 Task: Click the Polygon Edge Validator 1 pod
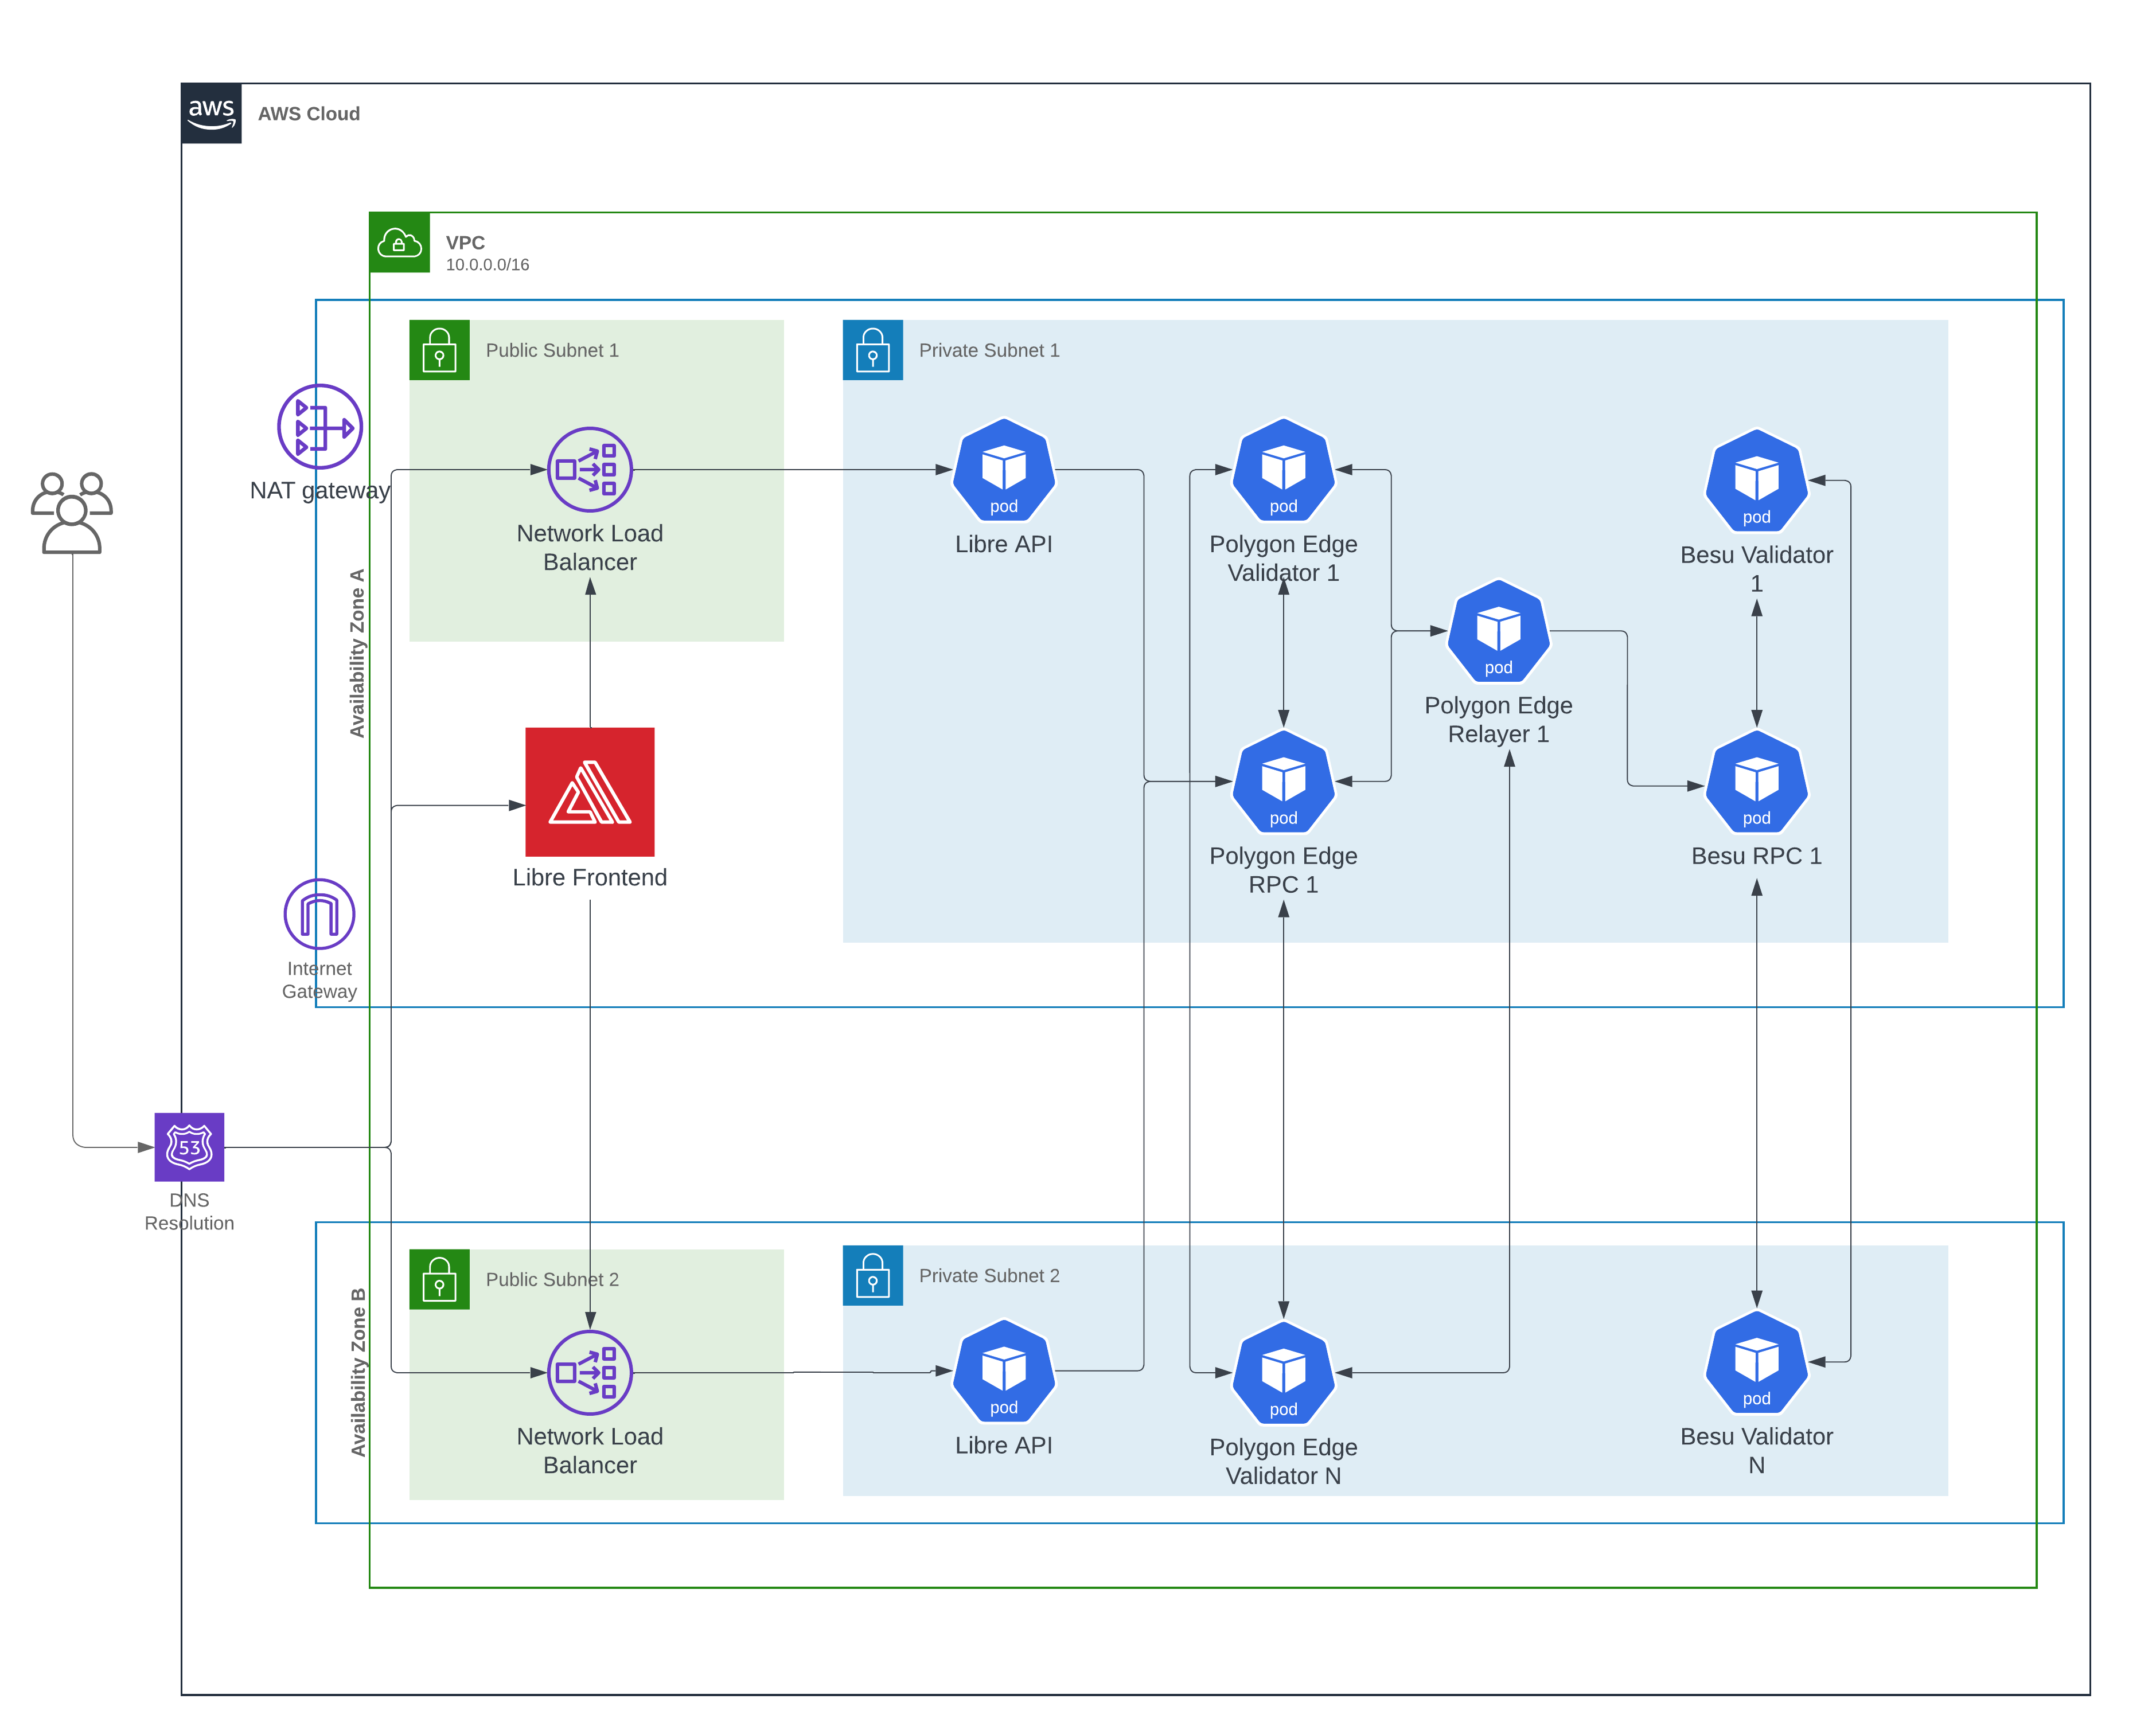tap(1283, 470)
